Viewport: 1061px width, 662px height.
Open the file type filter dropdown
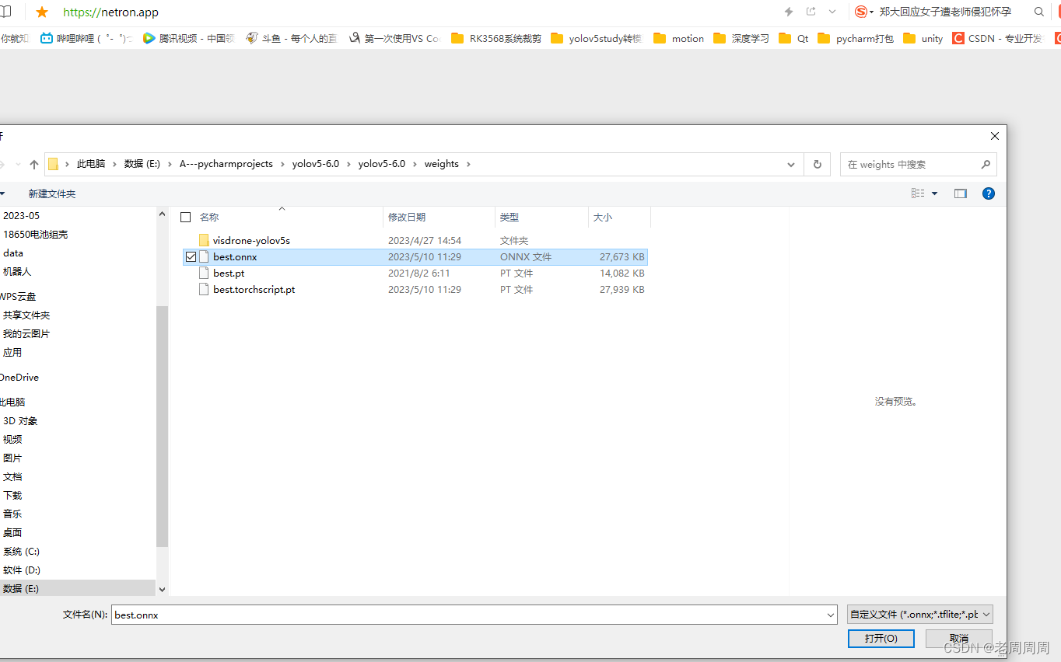(919, 615)
